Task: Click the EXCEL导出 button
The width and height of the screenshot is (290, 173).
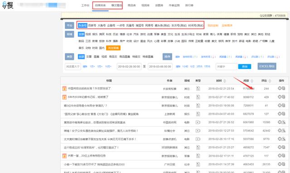Action: [x=267, y=66]
